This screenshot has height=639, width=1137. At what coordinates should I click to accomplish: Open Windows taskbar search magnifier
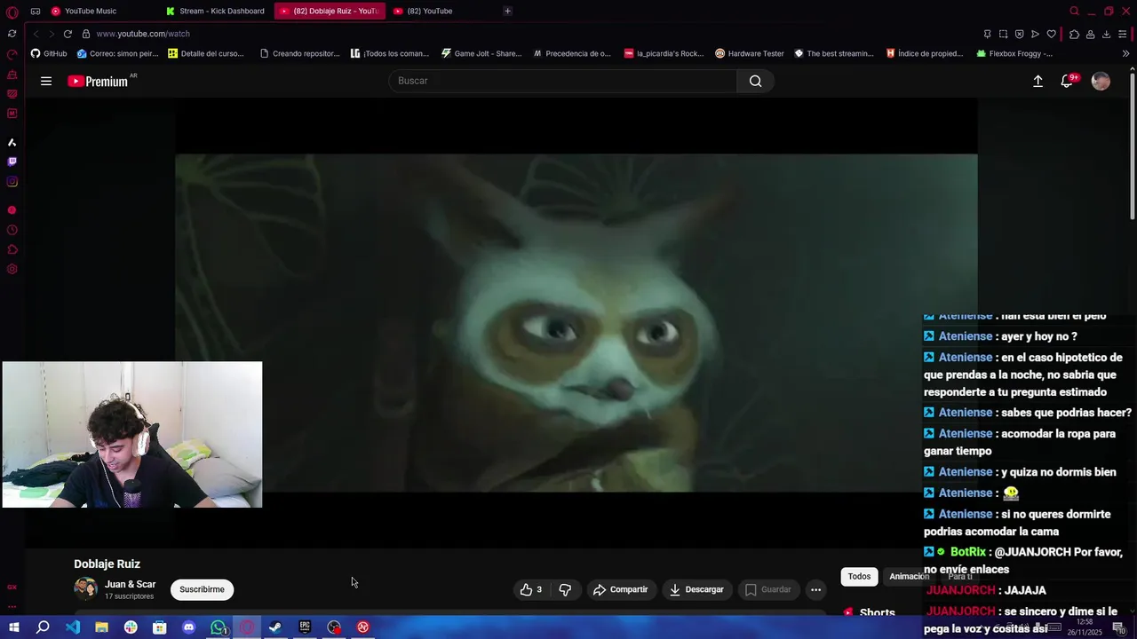point(43,627)
